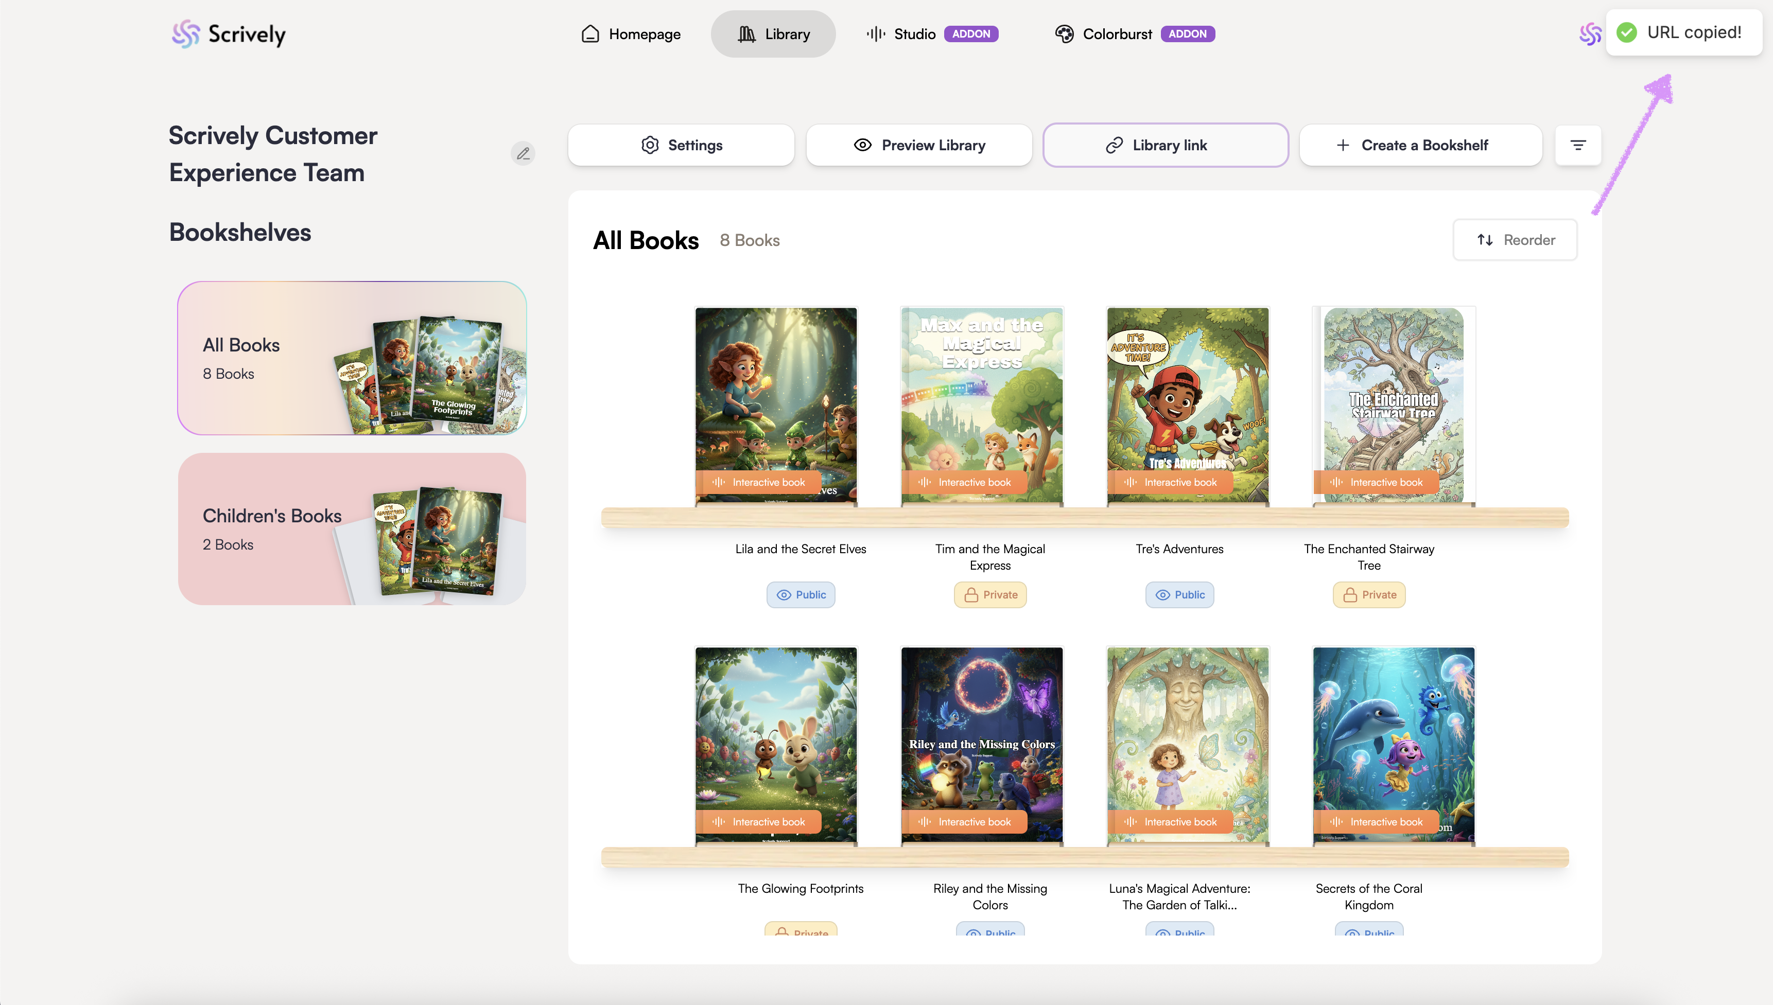The width and height of the screenshot is (1773, 1005).
Task: Toggle Private status on The Enchanted Stairway Tree
Action: 1368,595
